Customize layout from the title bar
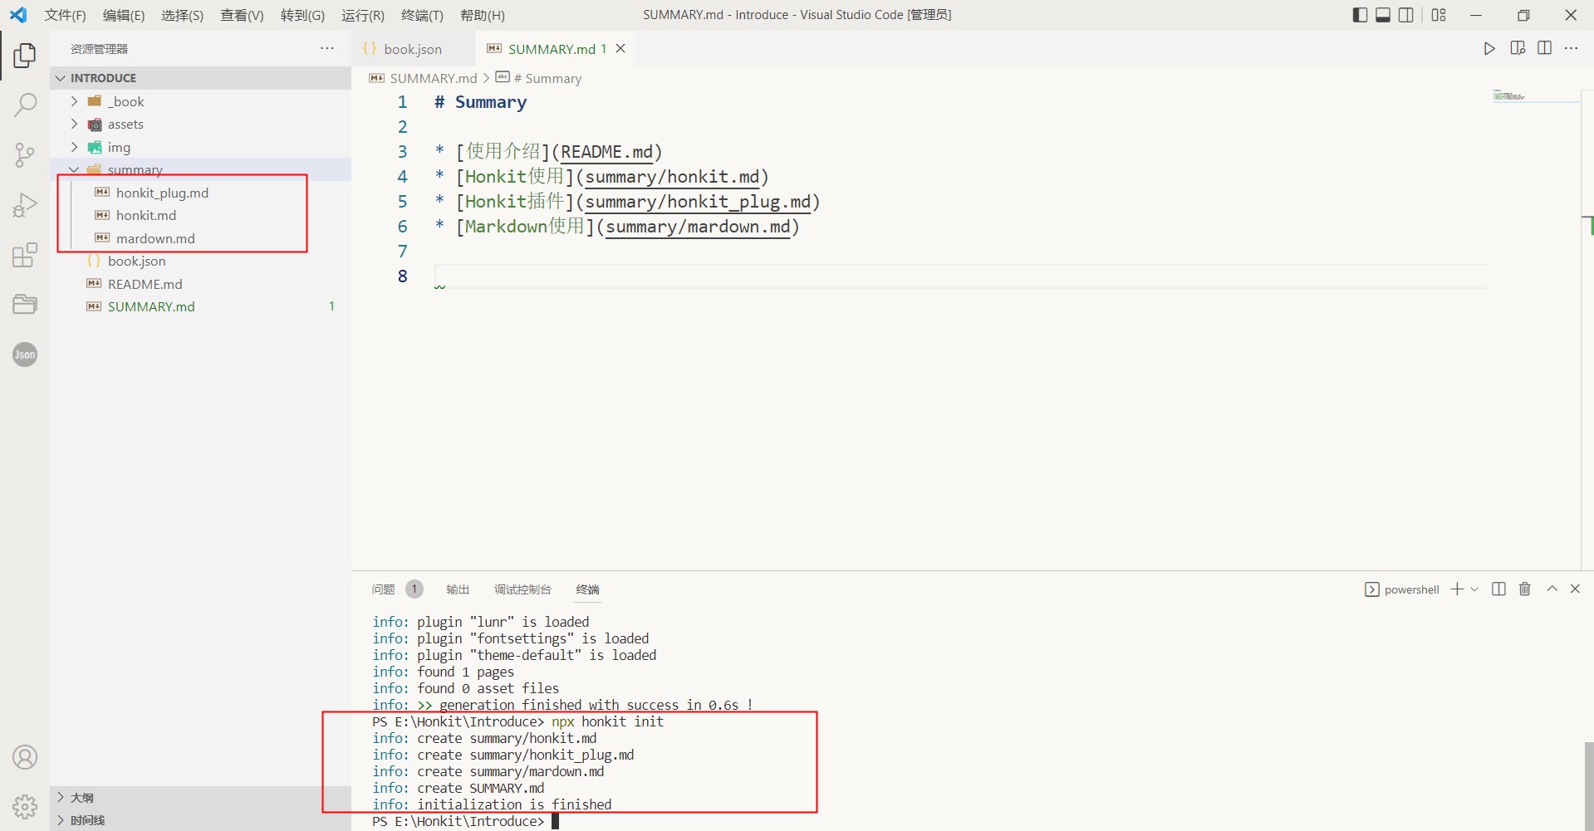The width and height of the screenshot is (1594, 831). (x=1440, y=15)
